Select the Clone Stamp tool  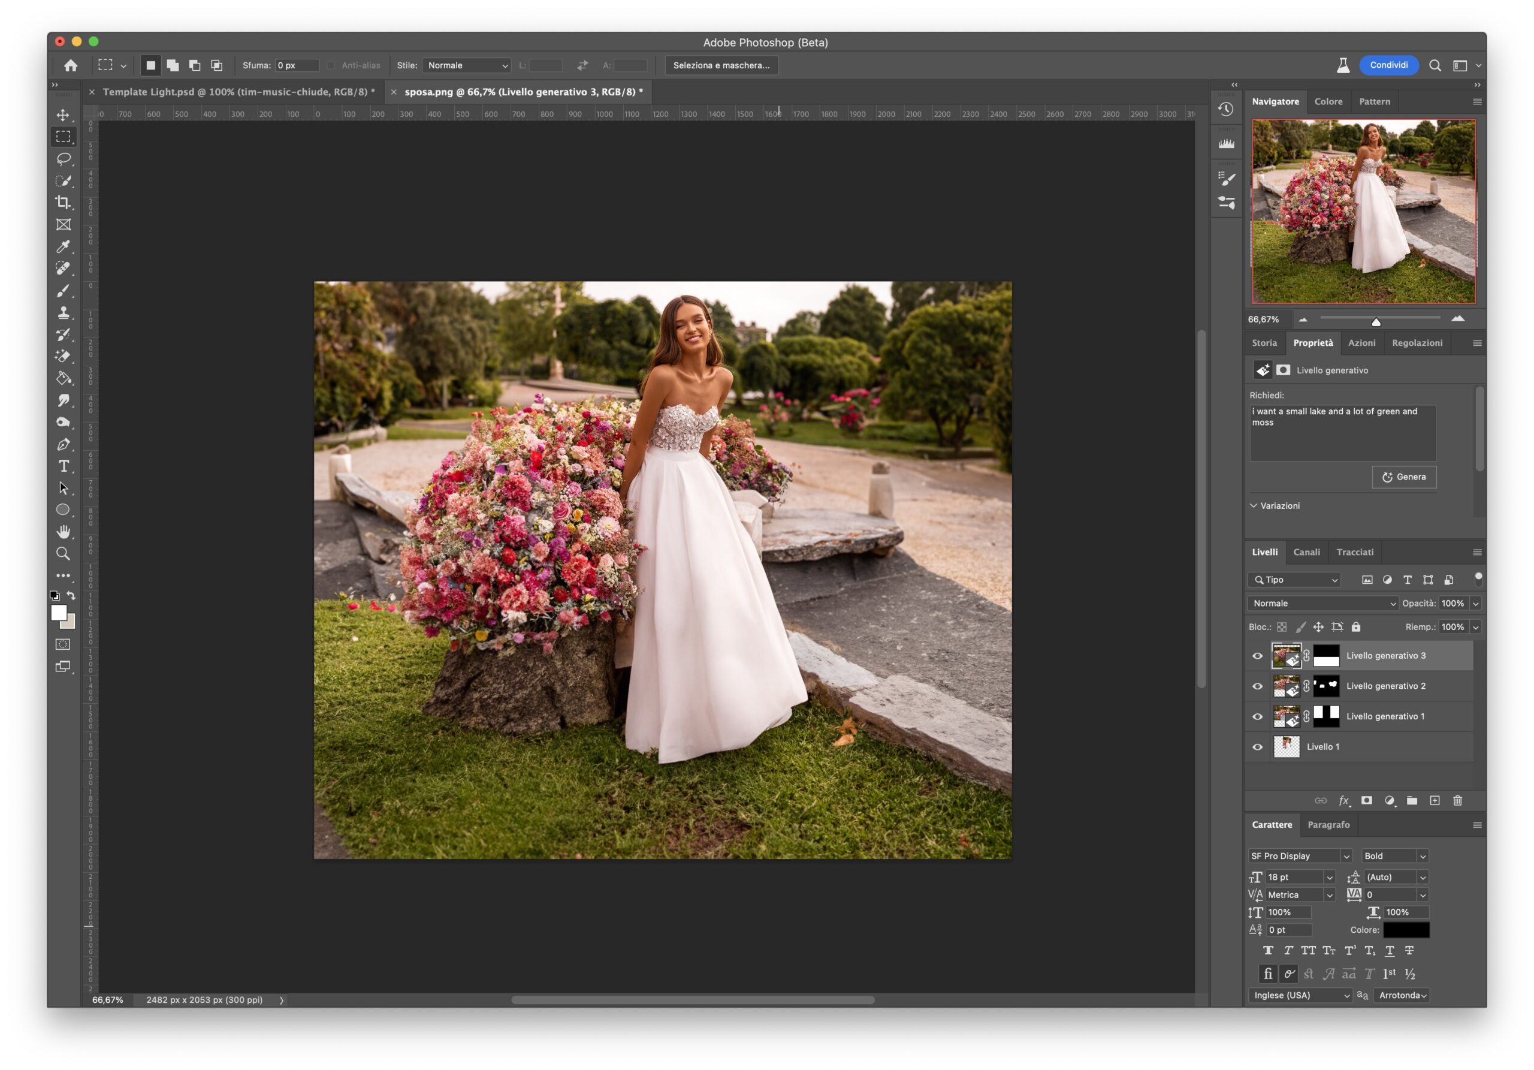point(64,313)
